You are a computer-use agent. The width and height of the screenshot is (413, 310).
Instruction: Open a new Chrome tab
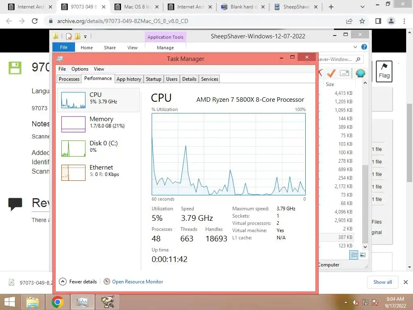click(331, 7)
